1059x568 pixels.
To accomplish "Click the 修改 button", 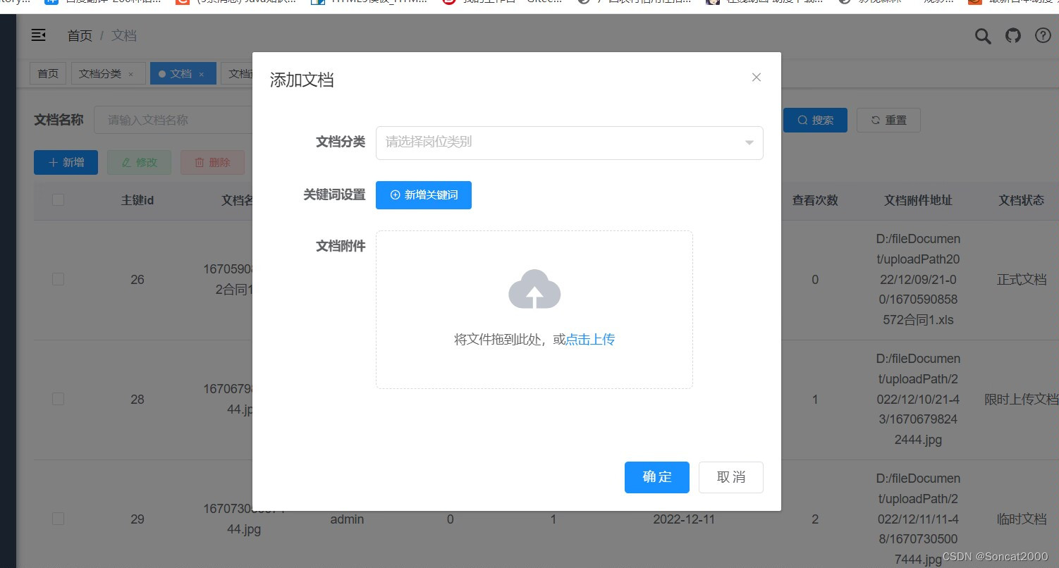I will pos(139,162).
